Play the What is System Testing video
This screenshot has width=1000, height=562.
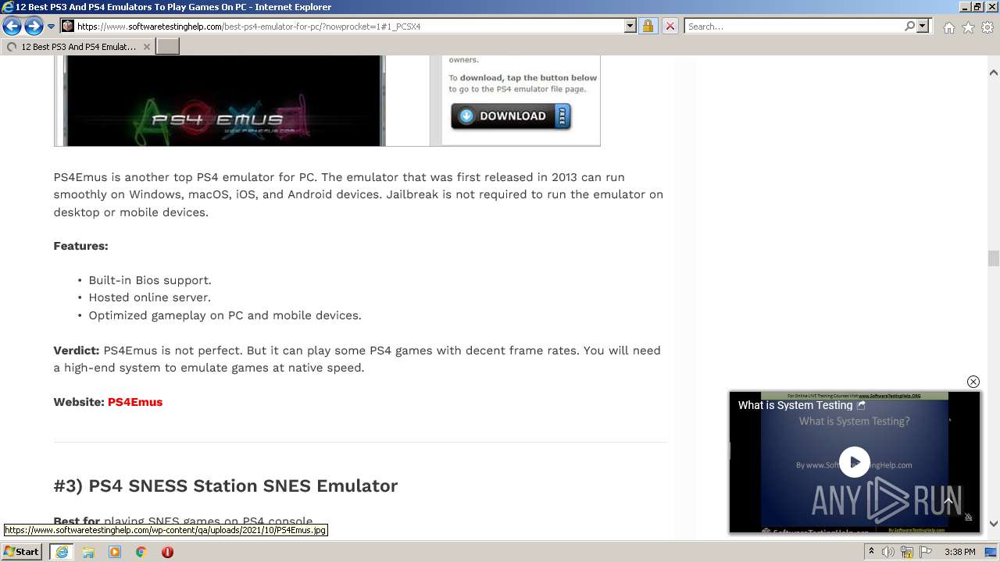point(855,462)
